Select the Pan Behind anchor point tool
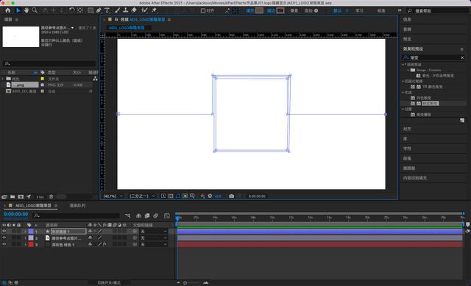Viewport: 471px width, 286px height. pos(80,10)
